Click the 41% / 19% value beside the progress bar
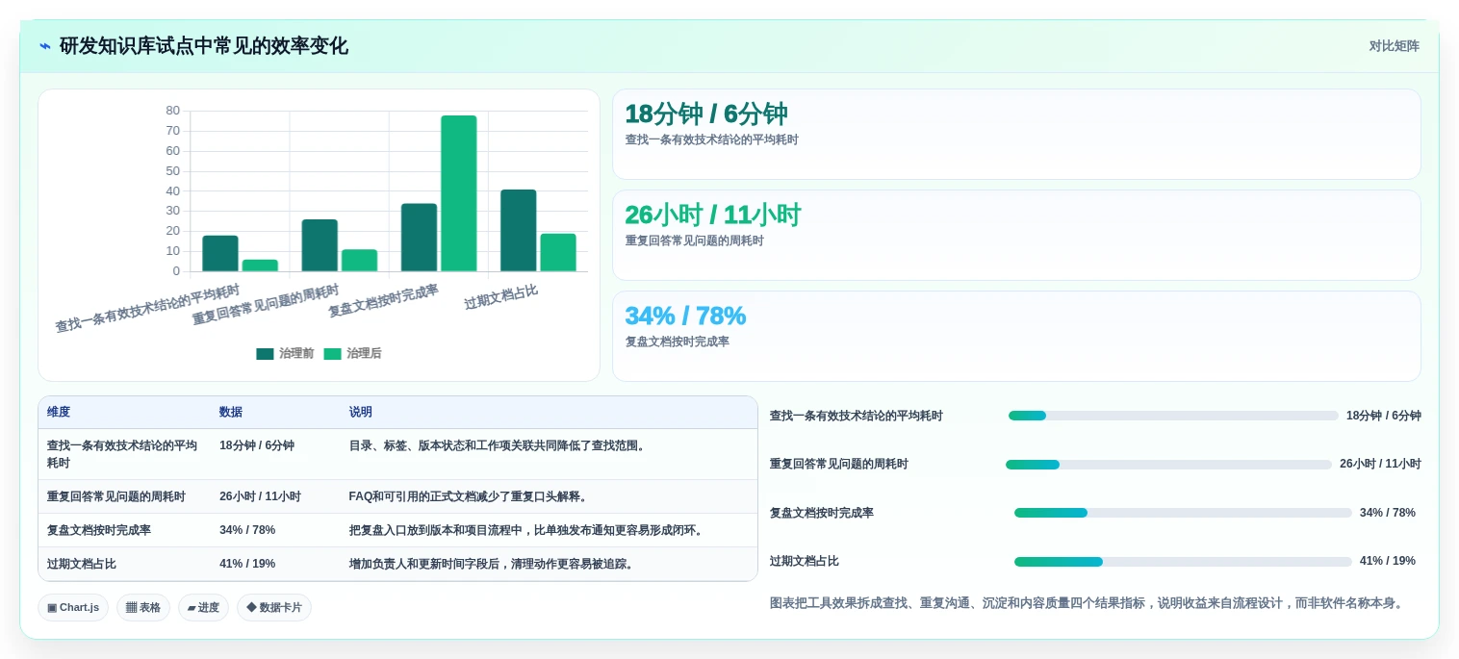Image resolution: width=1459 pixels, height=659 pixels. pos(1388,561)
